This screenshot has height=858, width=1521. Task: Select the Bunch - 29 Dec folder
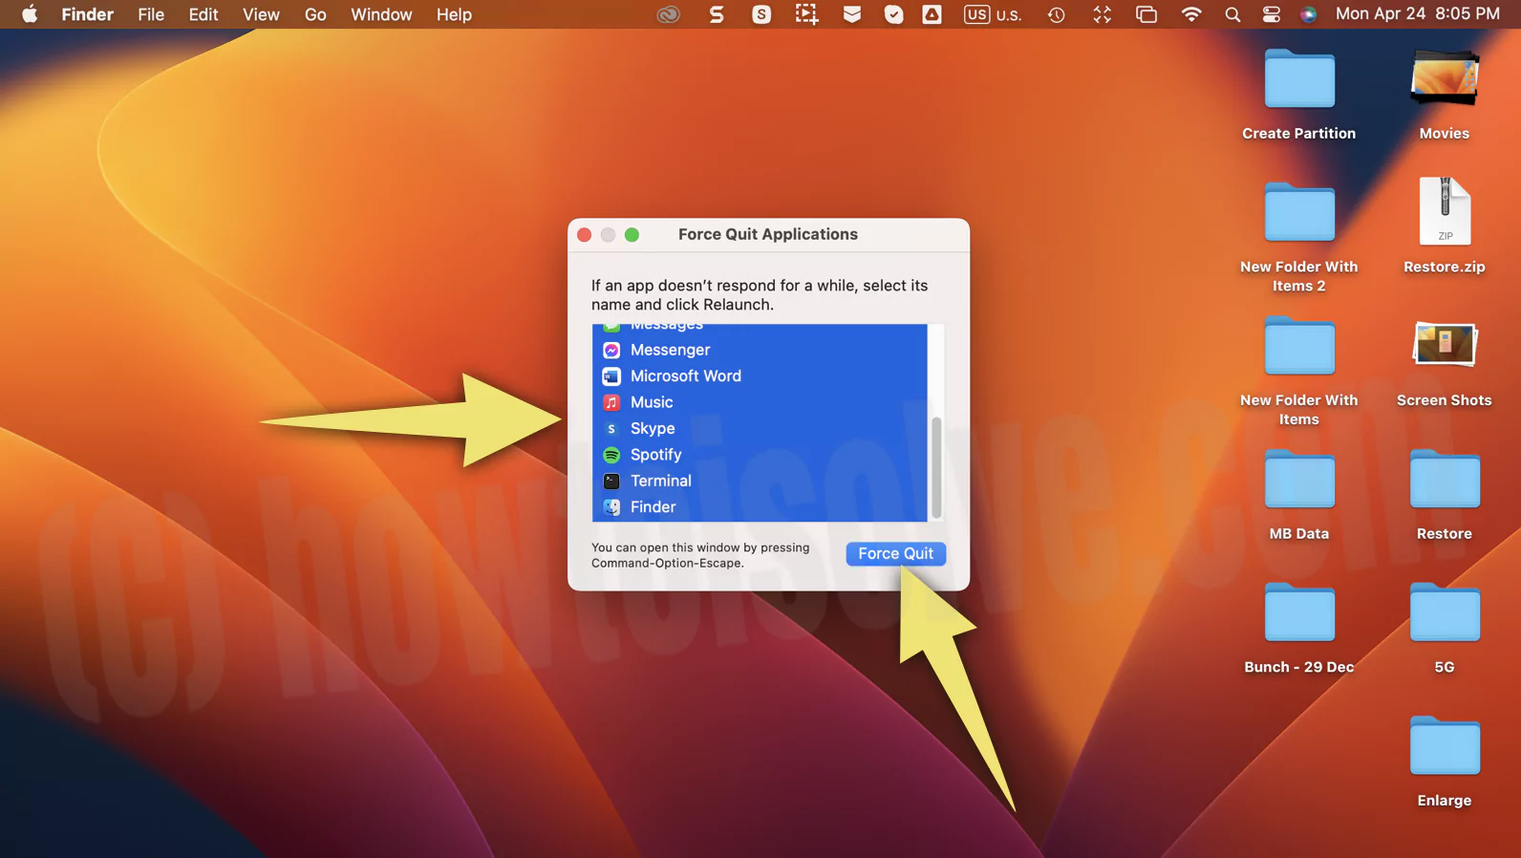pos(1298,628)
